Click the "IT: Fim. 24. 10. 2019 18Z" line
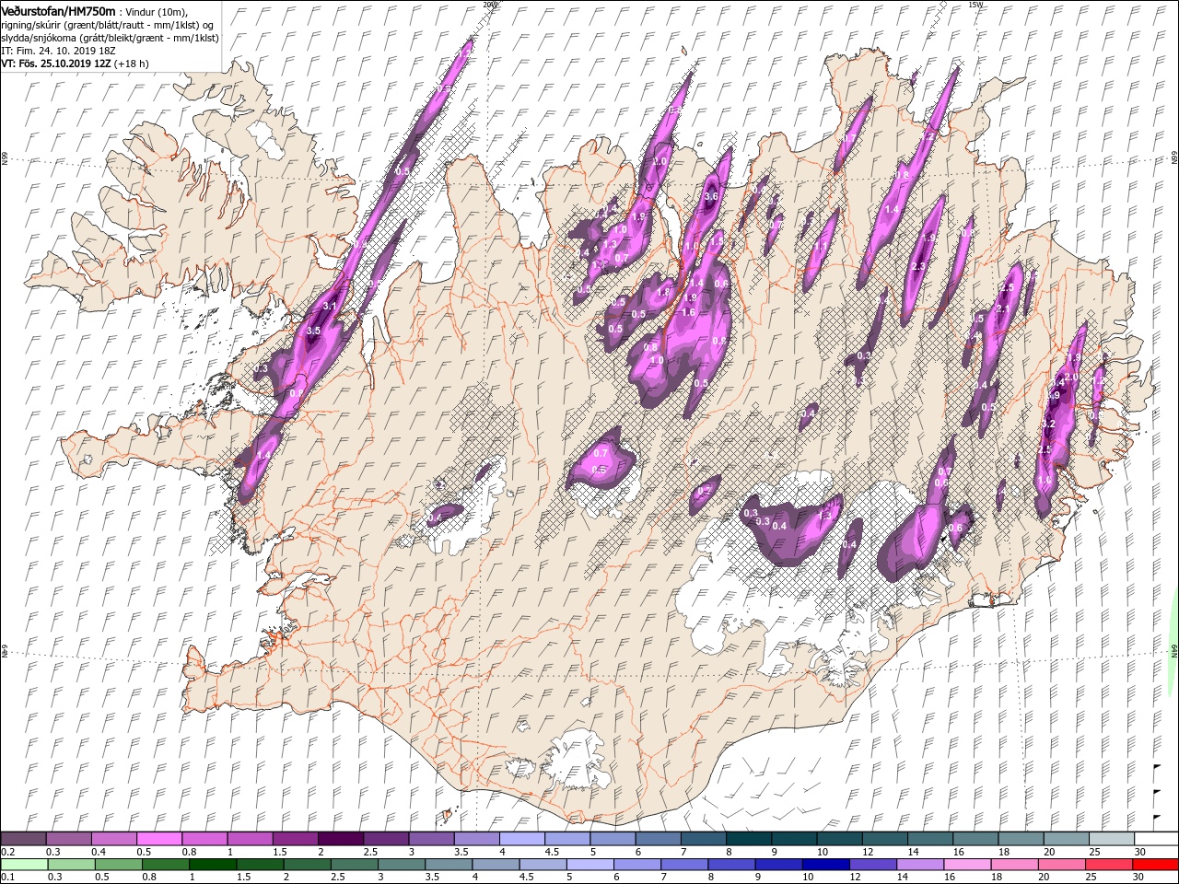The width and height of the screenshot is (1179, 884). (x=60, y=52)
